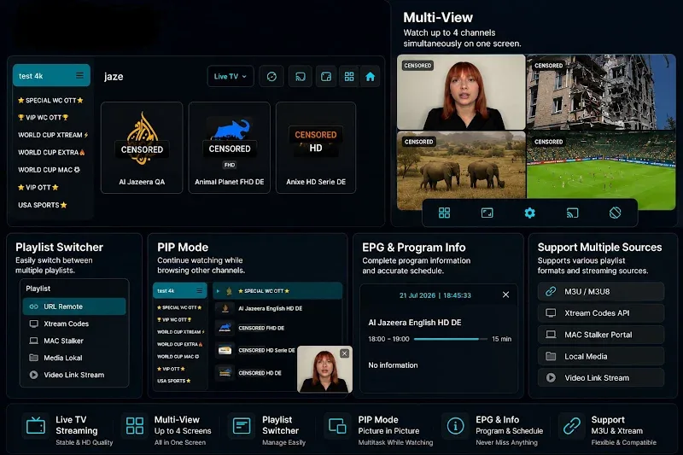
Task: Select the M3U / M3U8 source option
Action: click(601, 291)
